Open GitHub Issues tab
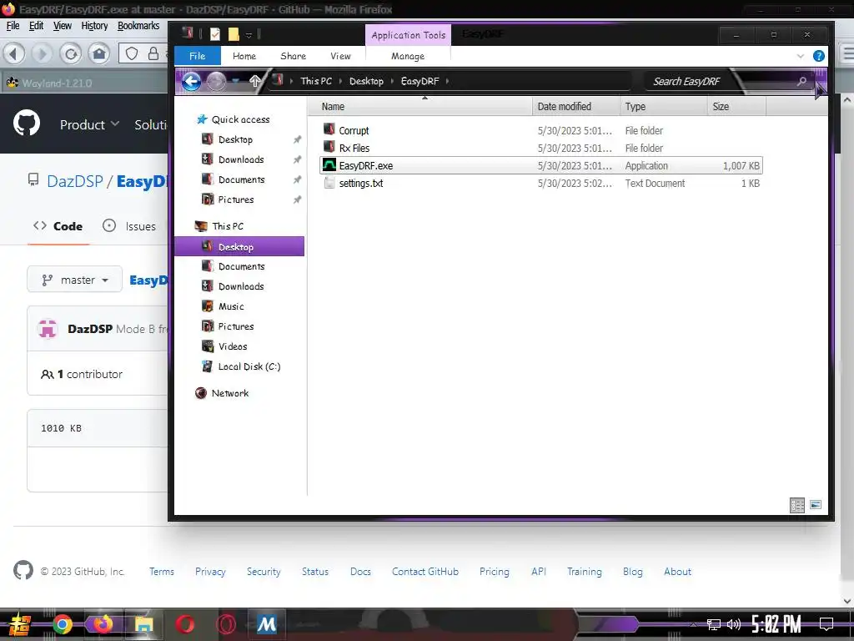 [x=129, y=225]
